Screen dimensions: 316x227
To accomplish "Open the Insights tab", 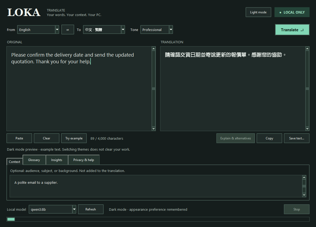I will pos(57,160).
